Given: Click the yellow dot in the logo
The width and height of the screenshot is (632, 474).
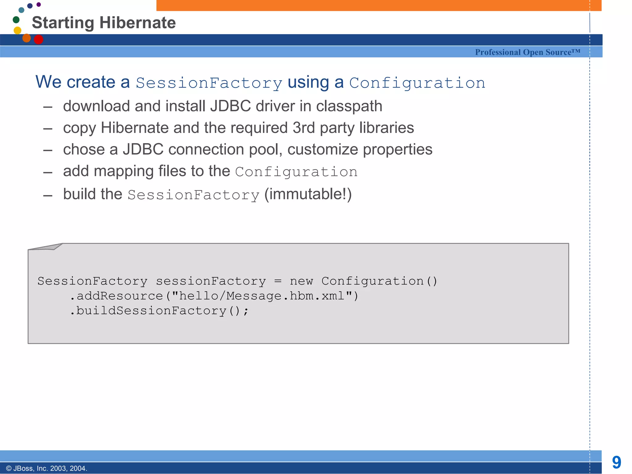Looking at the screenshot, I should pyautogui.click(x=18, y=30).
